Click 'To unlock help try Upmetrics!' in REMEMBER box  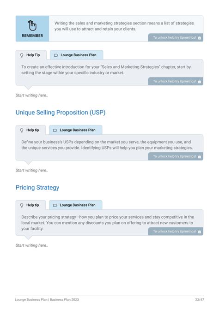(x=175, y=37)
